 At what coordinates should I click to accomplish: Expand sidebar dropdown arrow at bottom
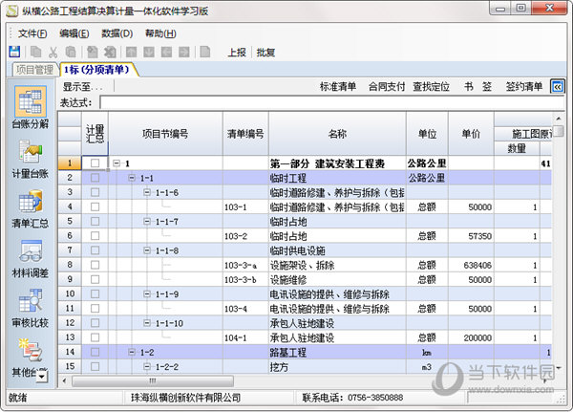click(41, 376)
